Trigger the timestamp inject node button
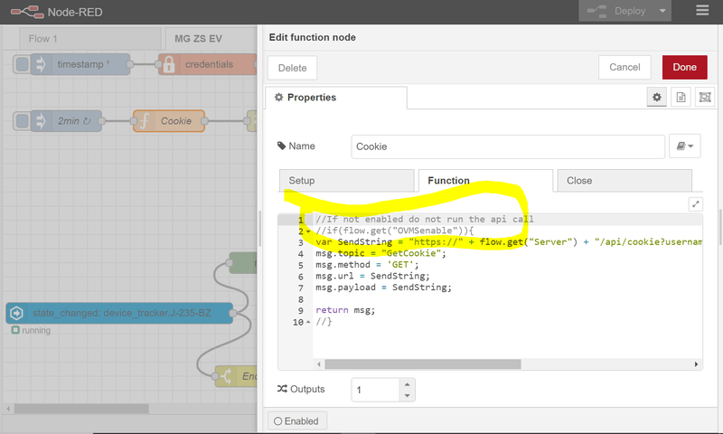Screen dimensions: 723x434 click(x=22, y=64)
